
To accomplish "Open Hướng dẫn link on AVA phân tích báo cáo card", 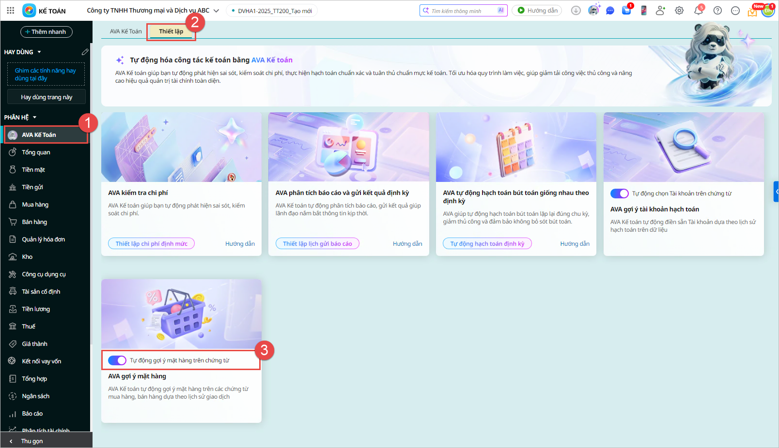I will [x=407, y=244].
